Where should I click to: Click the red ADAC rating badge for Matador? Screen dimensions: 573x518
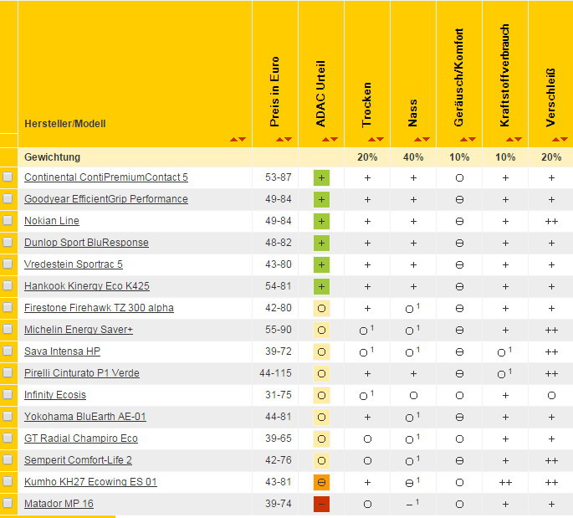(322, 504)
